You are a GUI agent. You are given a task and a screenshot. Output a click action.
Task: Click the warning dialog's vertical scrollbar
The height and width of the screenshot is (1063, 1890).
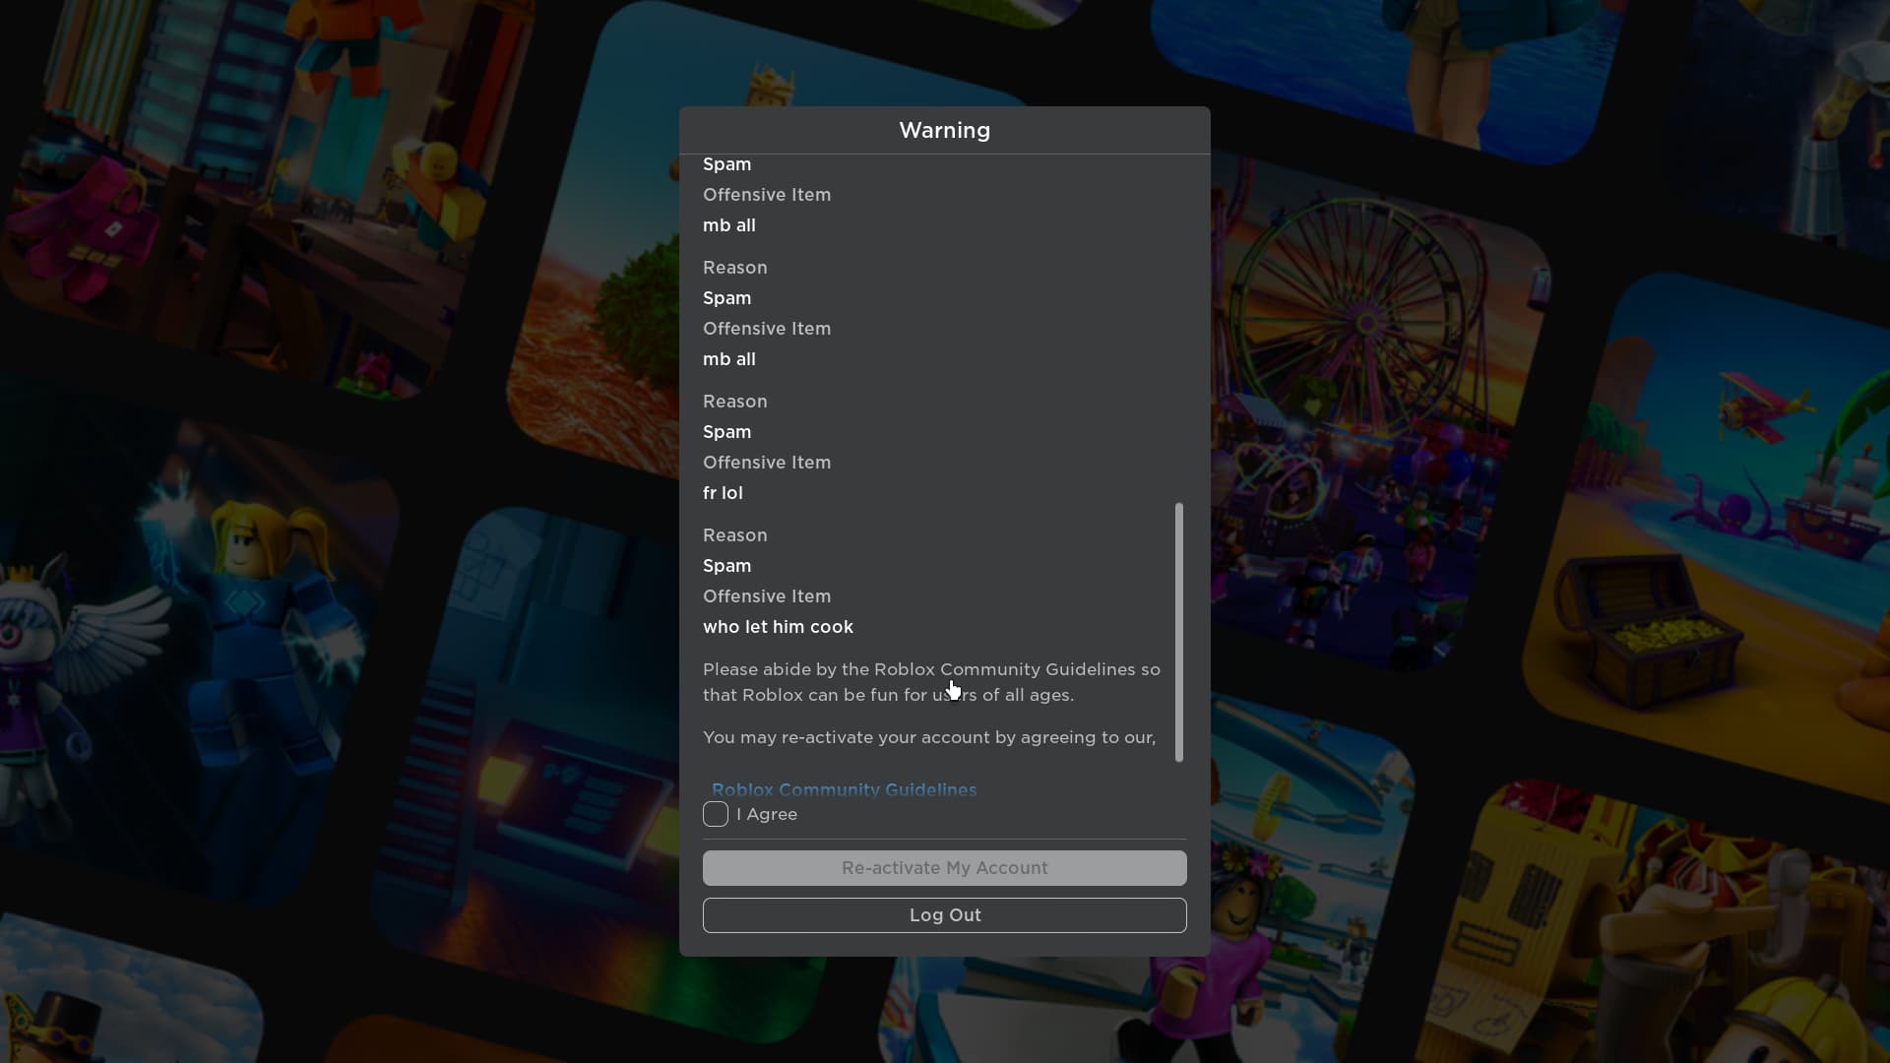(x=1179, y=632)
